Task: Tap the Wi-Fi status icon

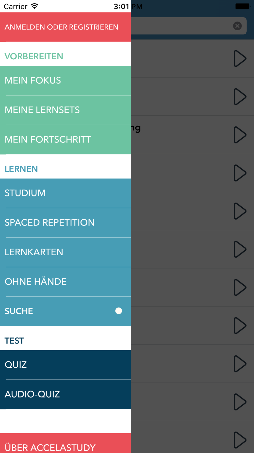Action: click(35, 6)
